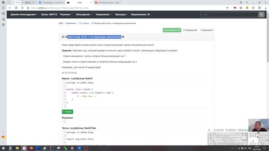
Task: Show hidden system tray icons chevron
Action: [232, 148]
